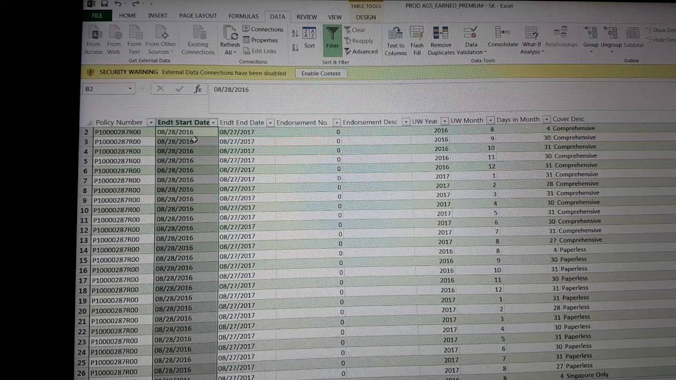Switch to the Table Tools DESIGN tab
676x380 pixels.
click(x=365, y=17)
